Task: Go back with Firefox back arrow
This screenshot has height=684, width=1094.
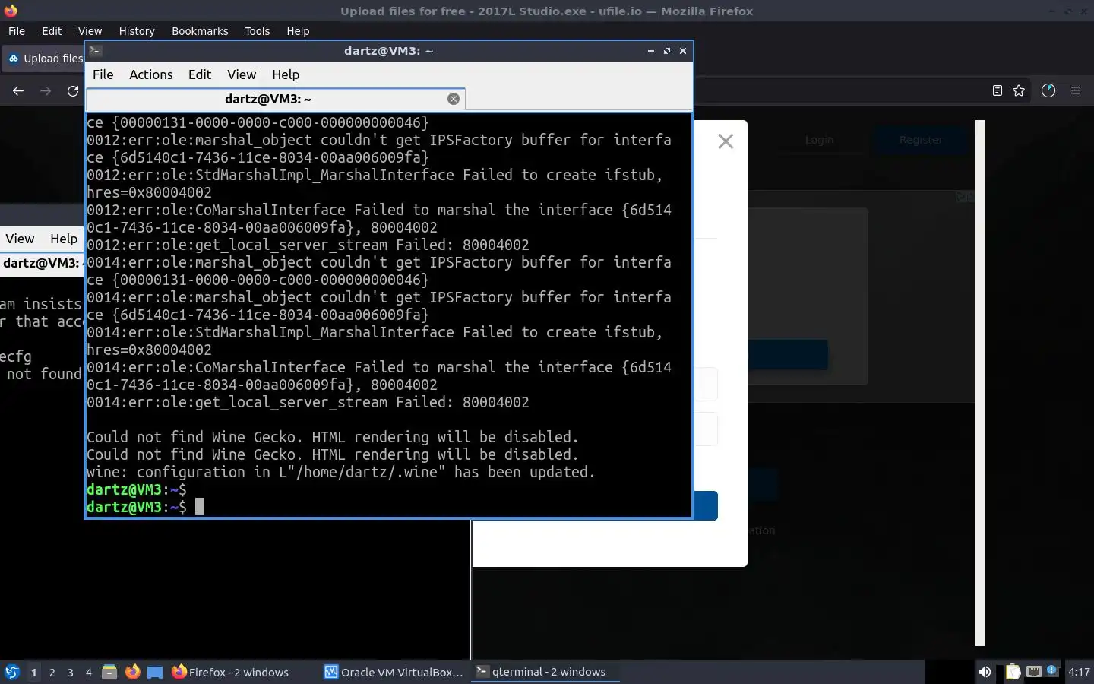Action: click(x=18, y=90)
